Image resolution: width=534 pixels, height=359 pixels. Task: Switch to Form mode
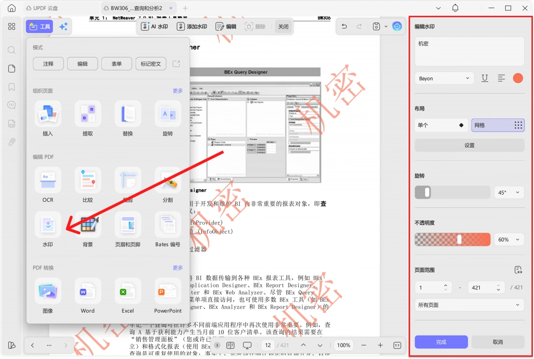coord(116,64)
